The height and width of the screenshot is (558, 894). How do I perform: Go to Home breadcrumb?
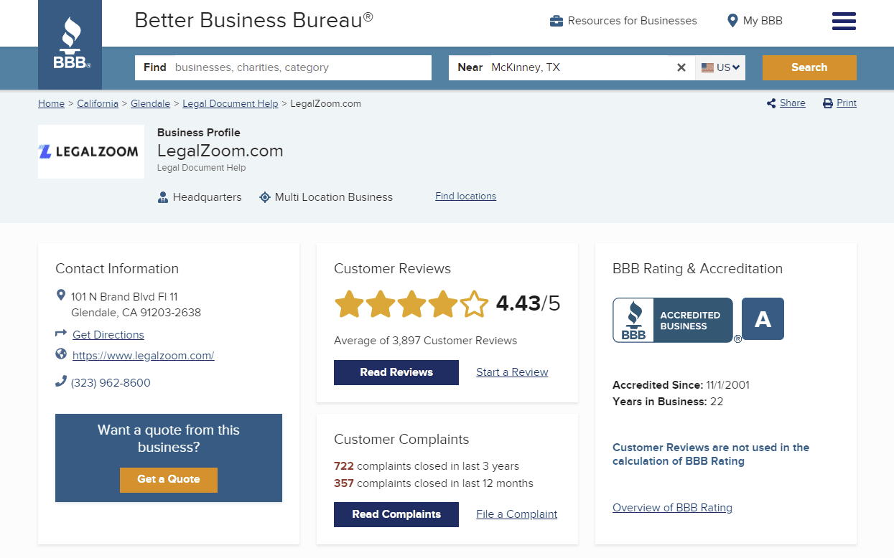(x=51, y=103)
